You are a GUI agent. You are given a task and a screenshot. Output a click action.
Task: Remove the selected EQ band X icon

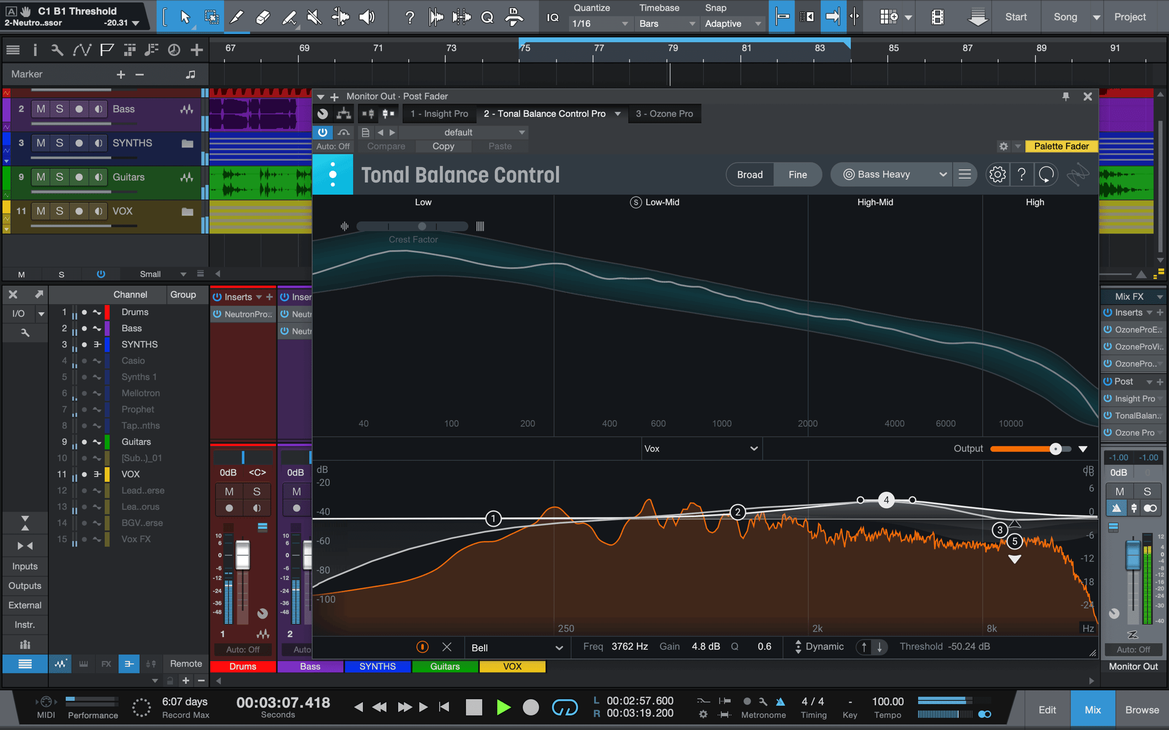pyautogui.click(x=447, y=647)
